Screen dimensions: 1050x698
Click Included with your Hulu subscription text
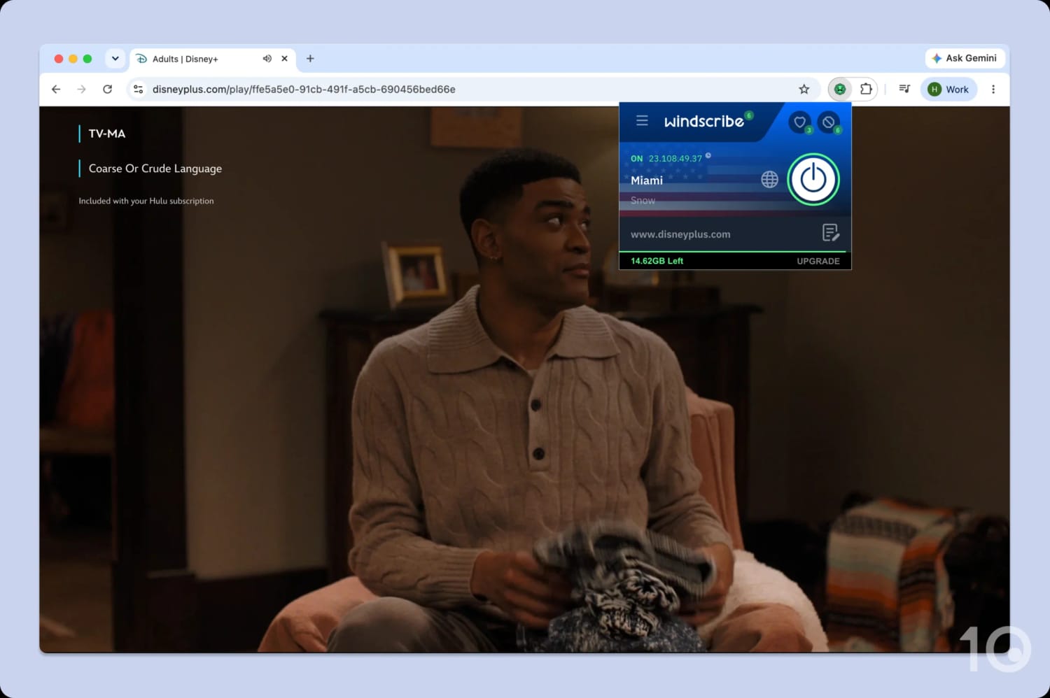click(x=146, y=201)
